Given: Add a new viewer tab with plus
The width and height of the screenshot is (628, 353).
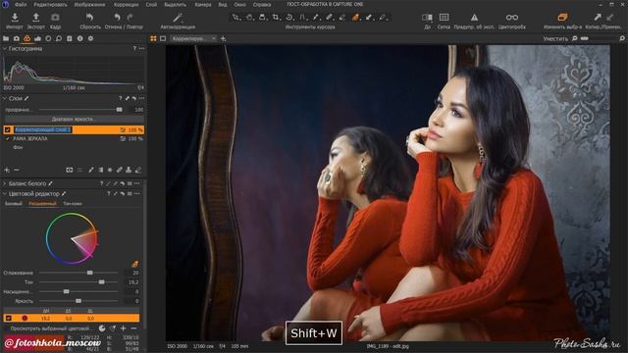Looking at the screenshot, I should click(x=223, y=38).
